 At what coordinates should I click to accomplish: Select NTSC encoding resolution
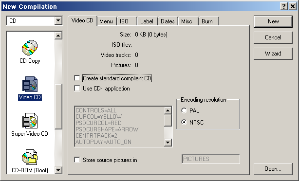click(184, 122)
